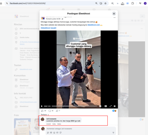Toggle closed captions on the video
The width and height of the screenshot is (148, 135).
click(106, 106)
